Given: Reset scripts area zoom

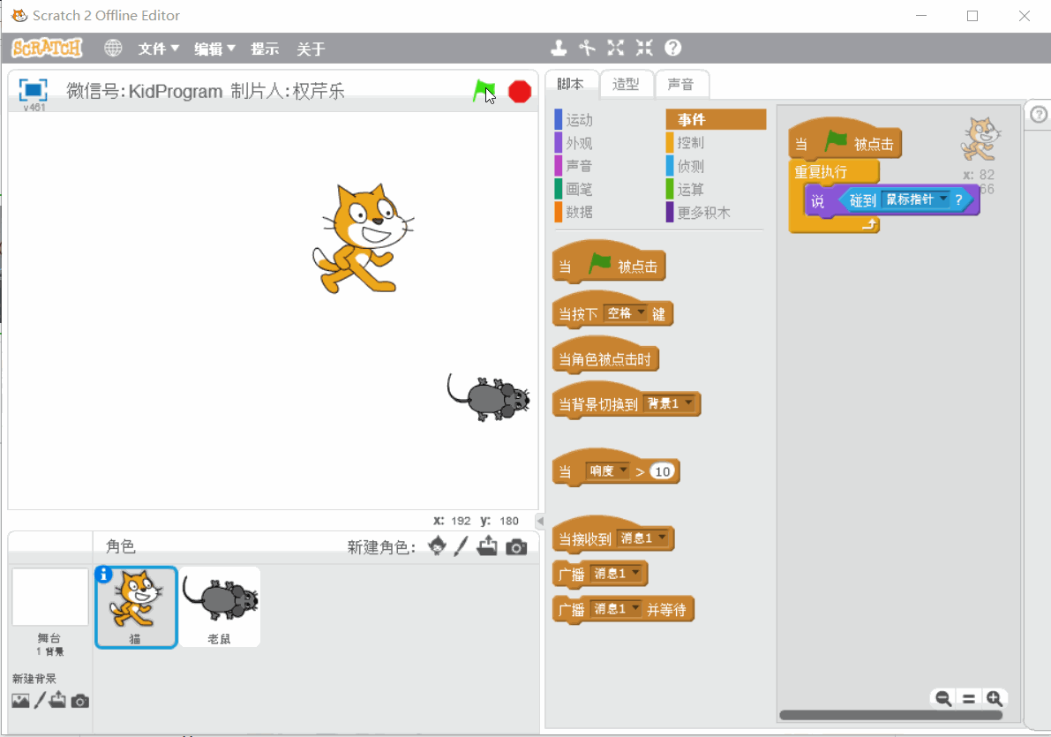Looking at the screenshot, I should pos(969,699).
